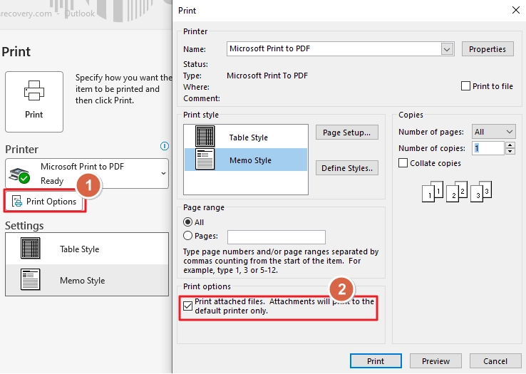Open the printer Name dropdown arrow
Image resolution: width=526 pixels, height=374 pixels.
[x=447, y=49]
